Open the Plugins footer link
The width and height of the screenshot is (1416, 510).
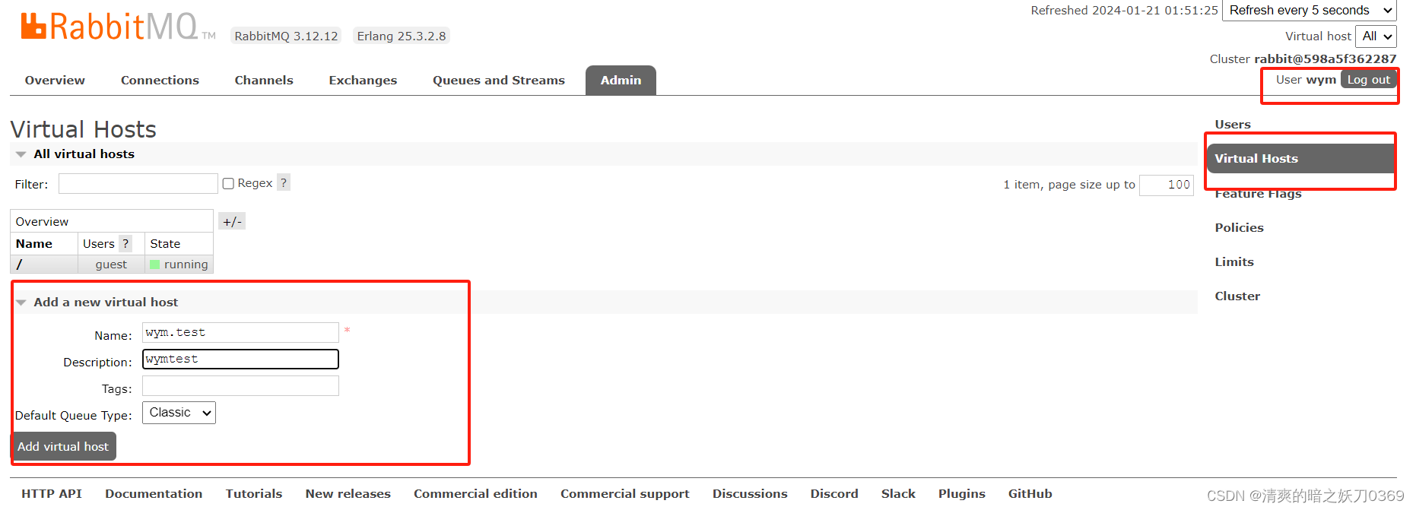962,493
